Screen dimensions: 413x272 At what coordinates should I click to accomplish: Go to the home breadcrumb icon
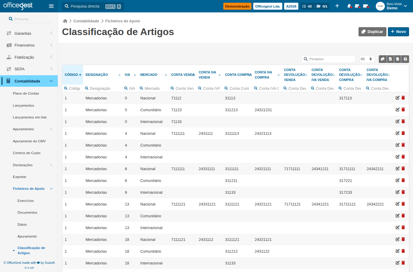pos(65,21)
